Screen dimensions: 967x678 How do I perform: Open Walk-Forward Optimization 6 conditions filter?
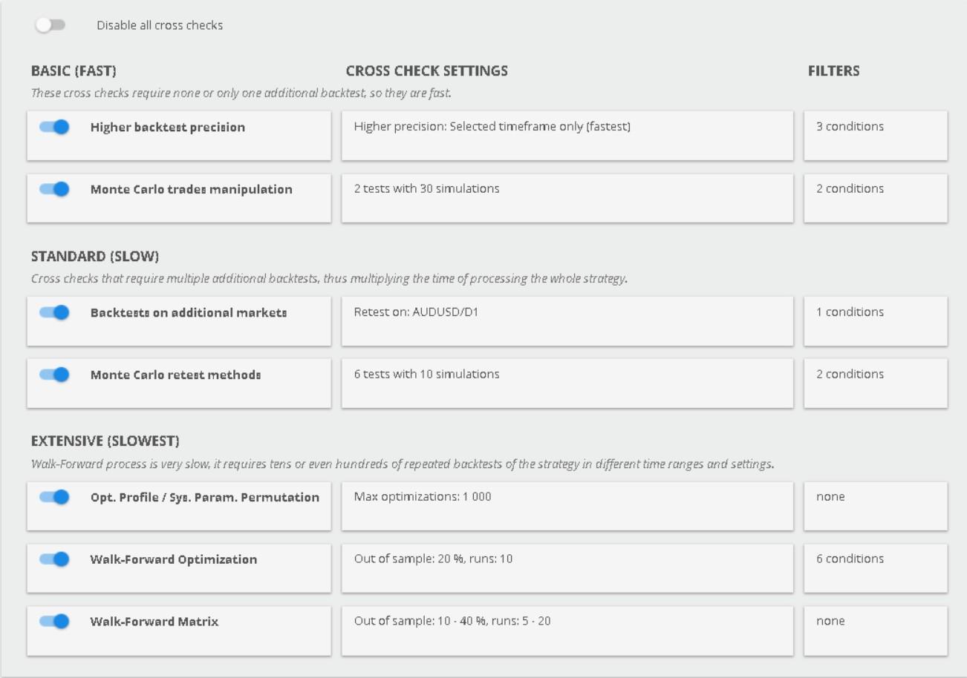pyautogui.click(x=875, y=567)
